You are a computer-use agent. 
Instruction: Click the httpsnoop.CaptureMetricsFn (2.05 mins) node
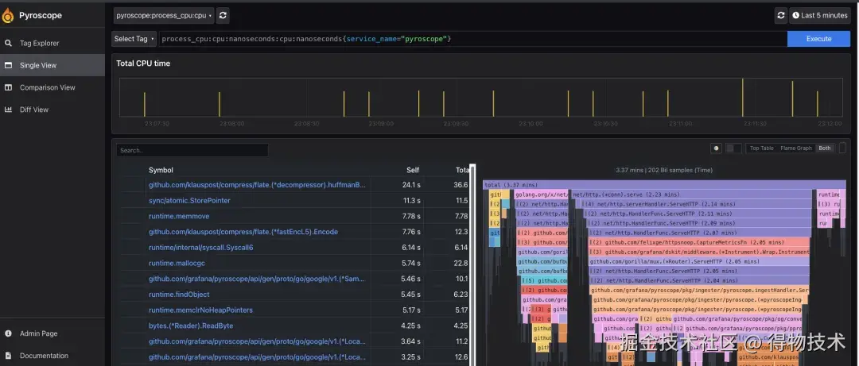699,242
